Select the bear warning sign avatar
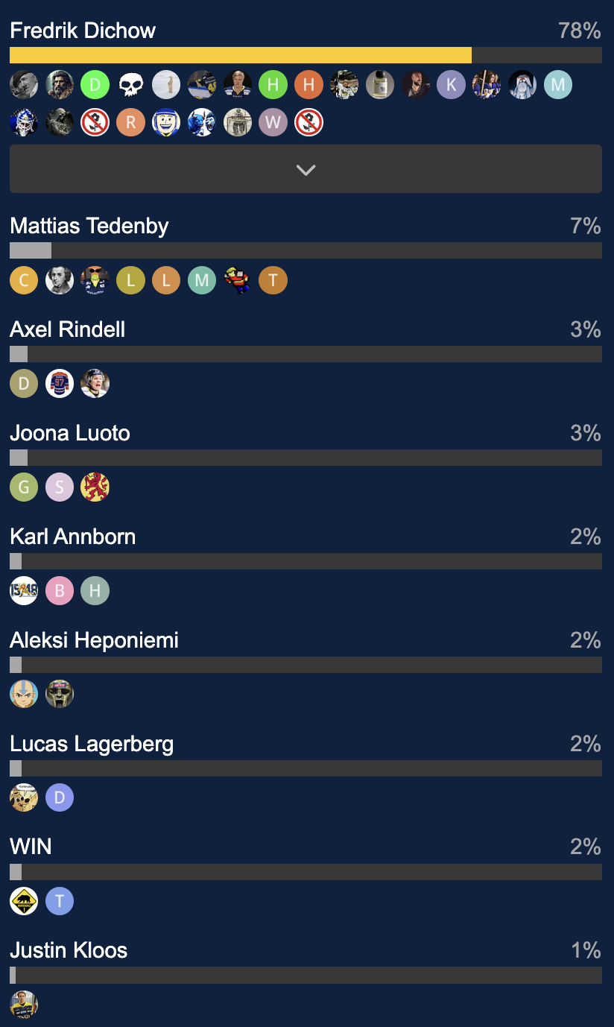Image resolution: width=614 pixels, height=1027 pixels. pos(24,901)
